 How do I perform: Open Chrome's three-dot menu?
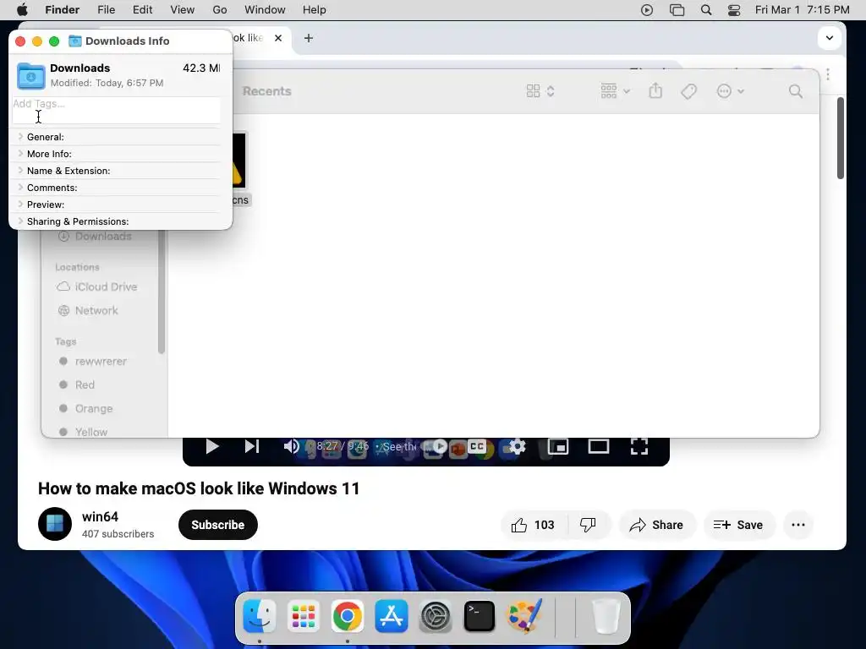(x=827, y=74)
